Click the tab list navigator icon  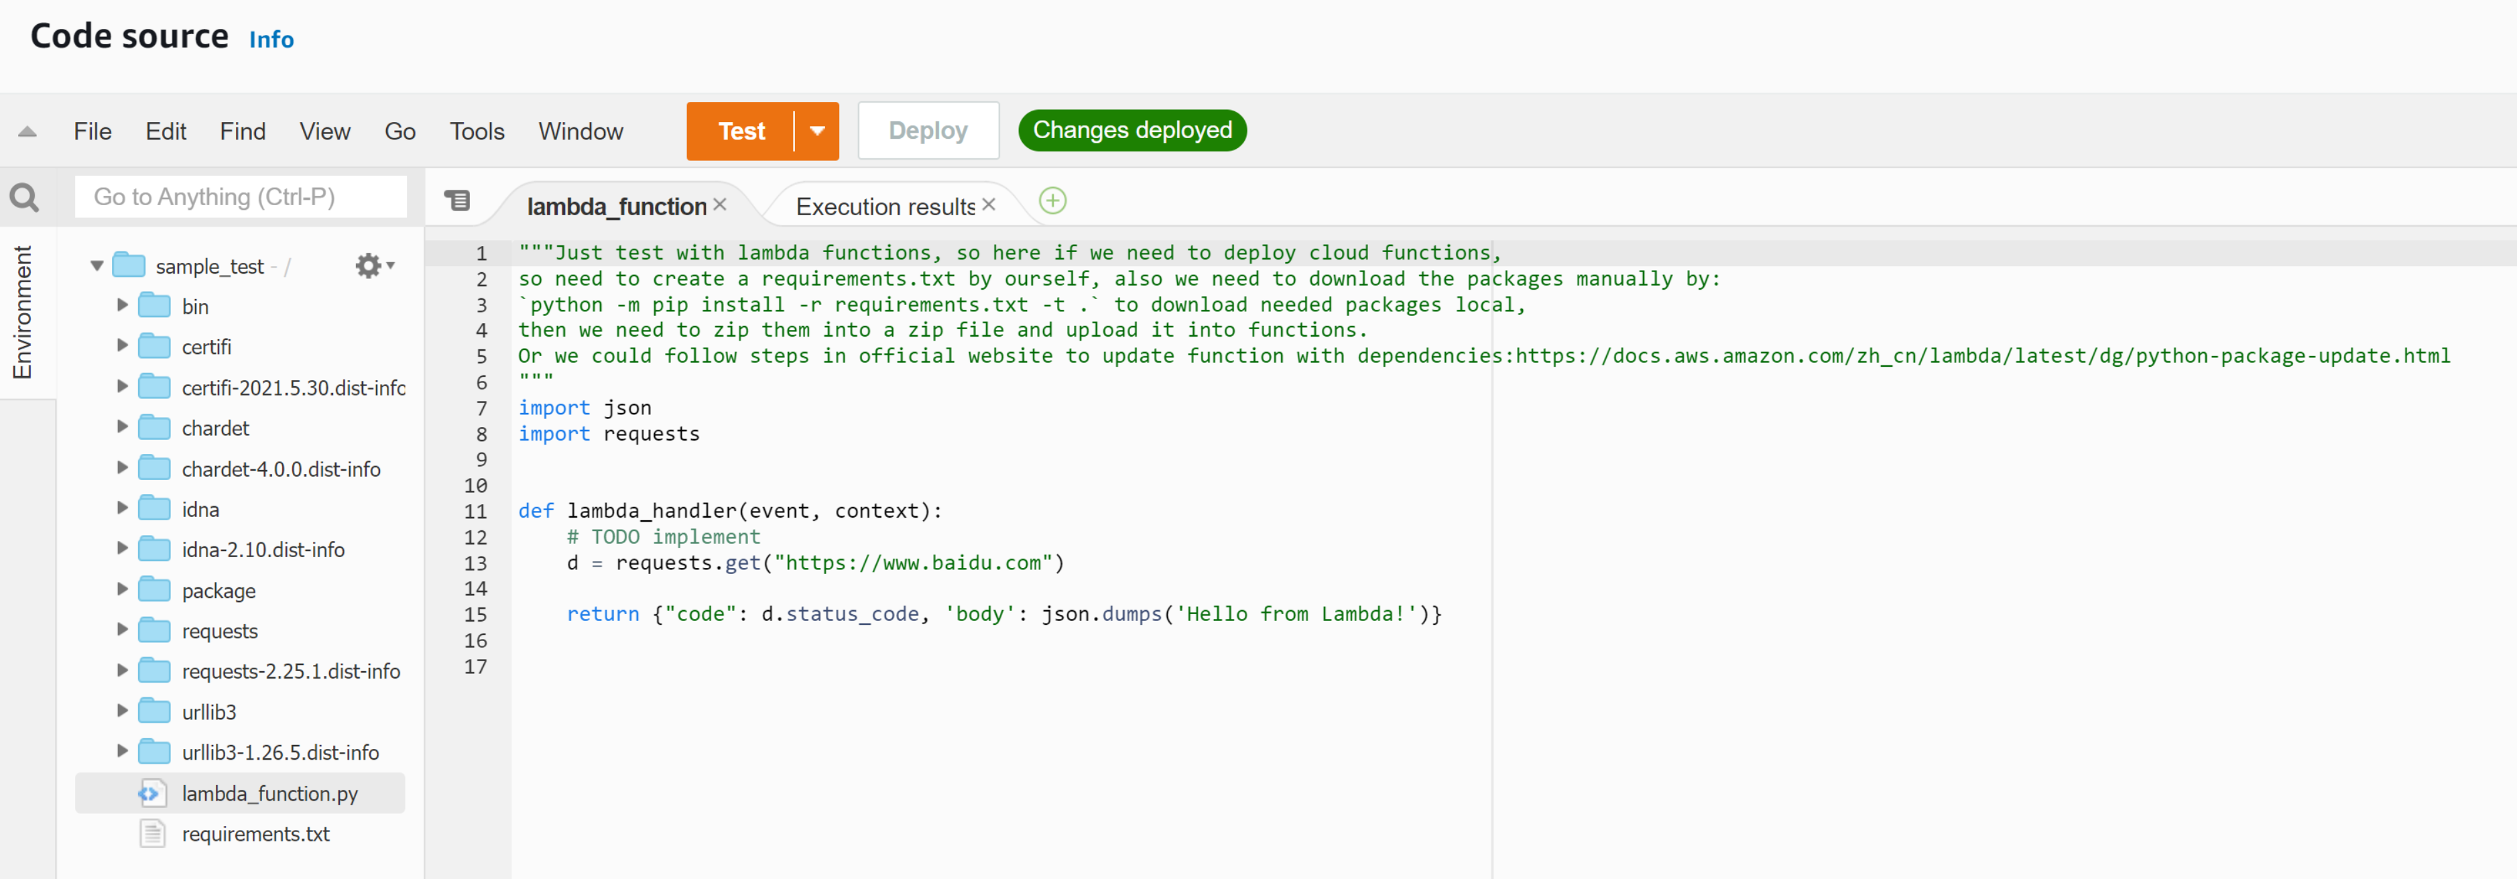pos(456,200)
